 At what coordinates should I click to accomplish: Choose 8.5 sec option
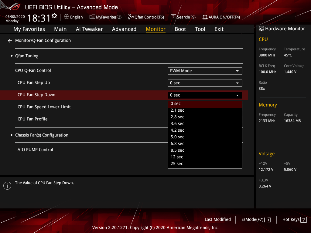click(205, 150)
